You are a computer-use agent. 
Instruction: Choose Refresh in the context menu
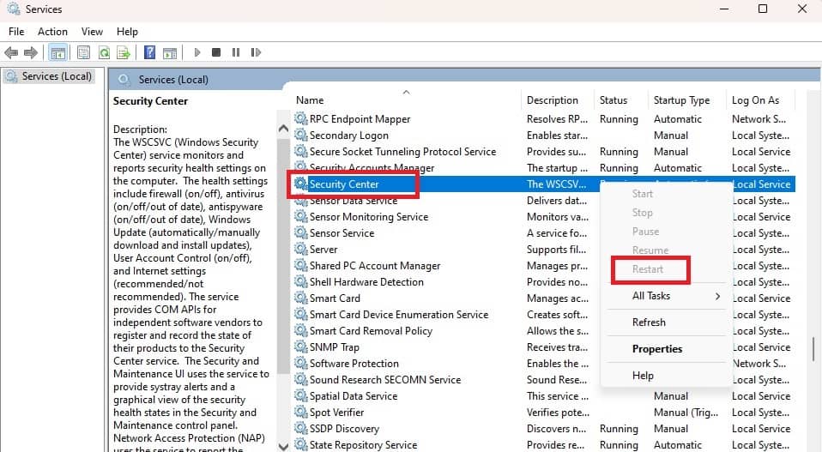tap(649, 322)
